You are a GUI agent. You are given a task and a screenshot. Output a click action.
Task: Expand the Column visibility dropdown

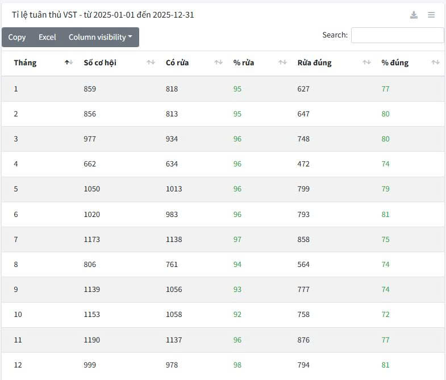[x=100, y=37]
